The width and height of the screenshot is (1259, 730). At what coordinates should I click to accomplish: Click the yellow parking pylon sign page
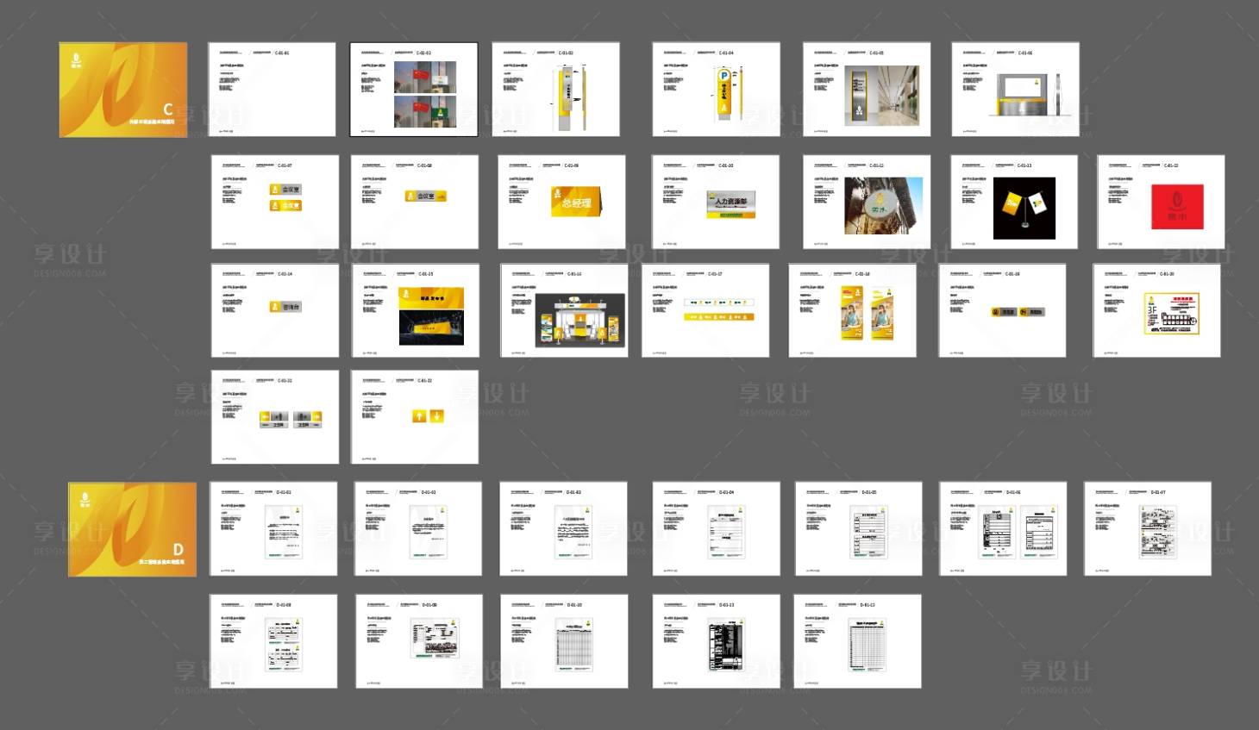pos(716,90)
